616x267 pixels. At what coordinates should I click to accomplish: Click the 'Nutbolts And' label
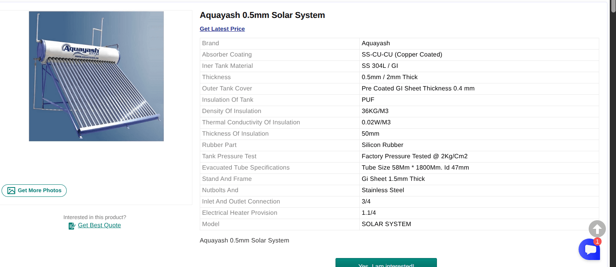coord(220,190)
